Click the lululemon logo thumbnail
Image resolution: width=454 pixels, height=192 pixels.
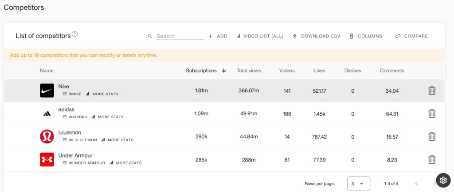pos(47,137)
